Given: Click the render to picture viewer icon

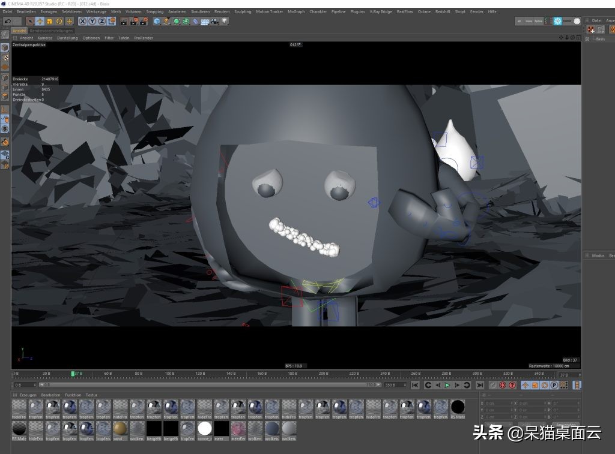Looking at the screenshot, I should 134,21.
